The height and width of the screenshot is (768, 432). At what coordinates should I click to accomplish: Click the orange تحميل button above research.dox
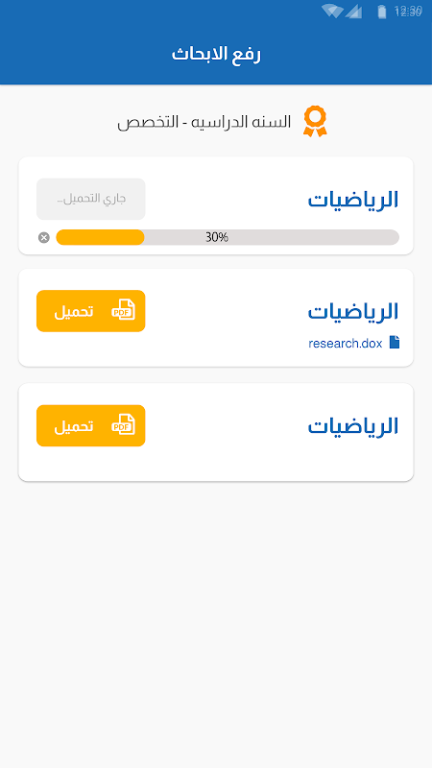[x=90, y=311]
